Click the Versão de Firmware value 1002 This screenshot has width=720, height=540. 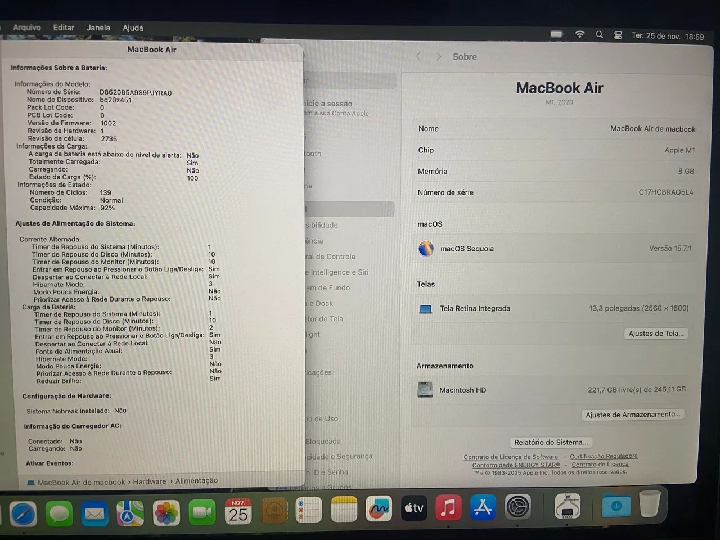(x=109, y=123)
